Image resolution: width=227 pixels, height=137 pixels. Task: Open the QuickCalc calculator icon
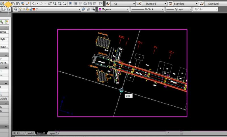point(95,3)
